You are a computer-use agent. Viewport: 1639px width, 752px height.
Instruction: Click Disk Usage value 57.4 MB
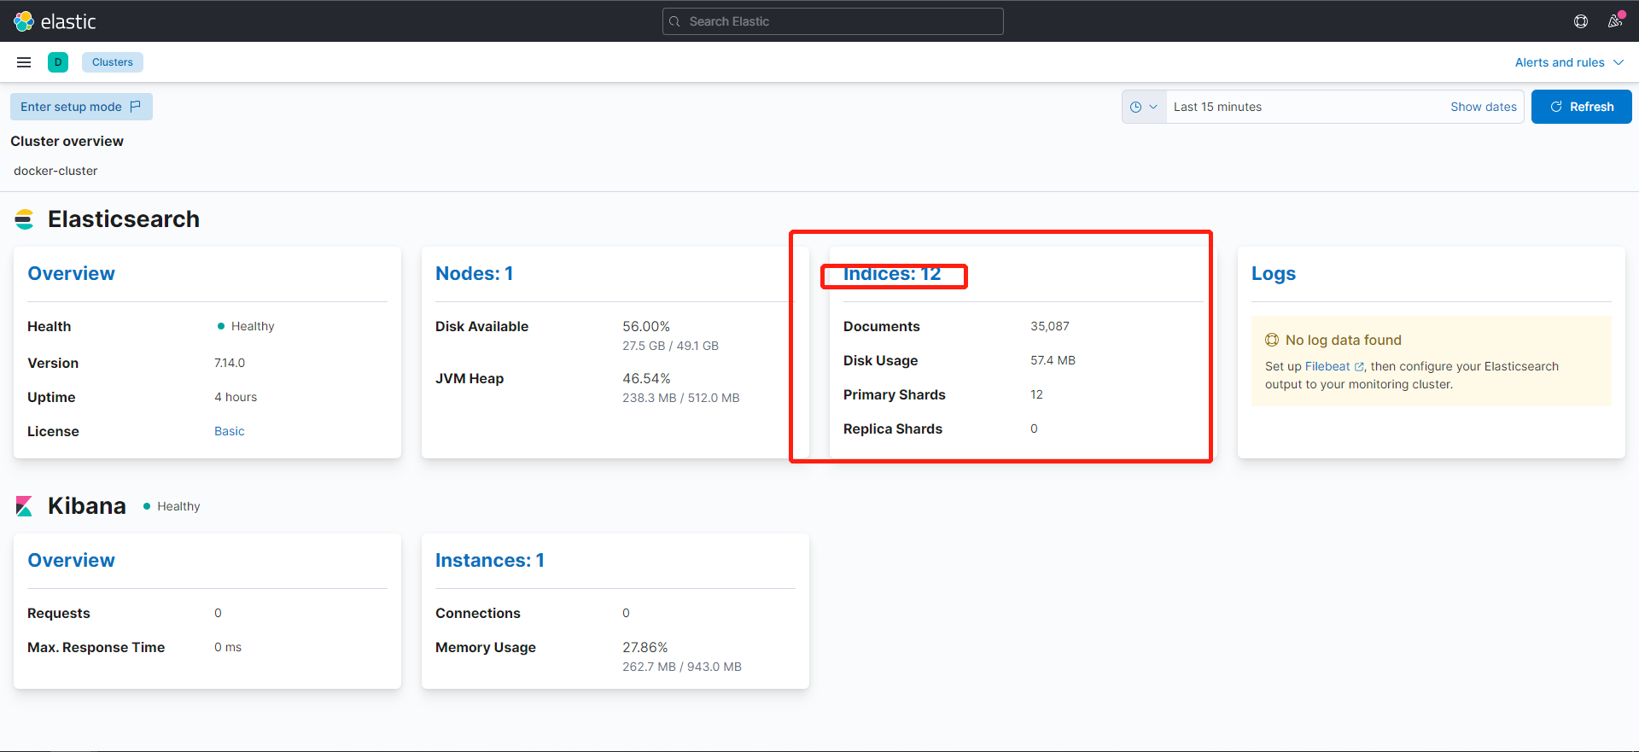[x=1053, y=360]
